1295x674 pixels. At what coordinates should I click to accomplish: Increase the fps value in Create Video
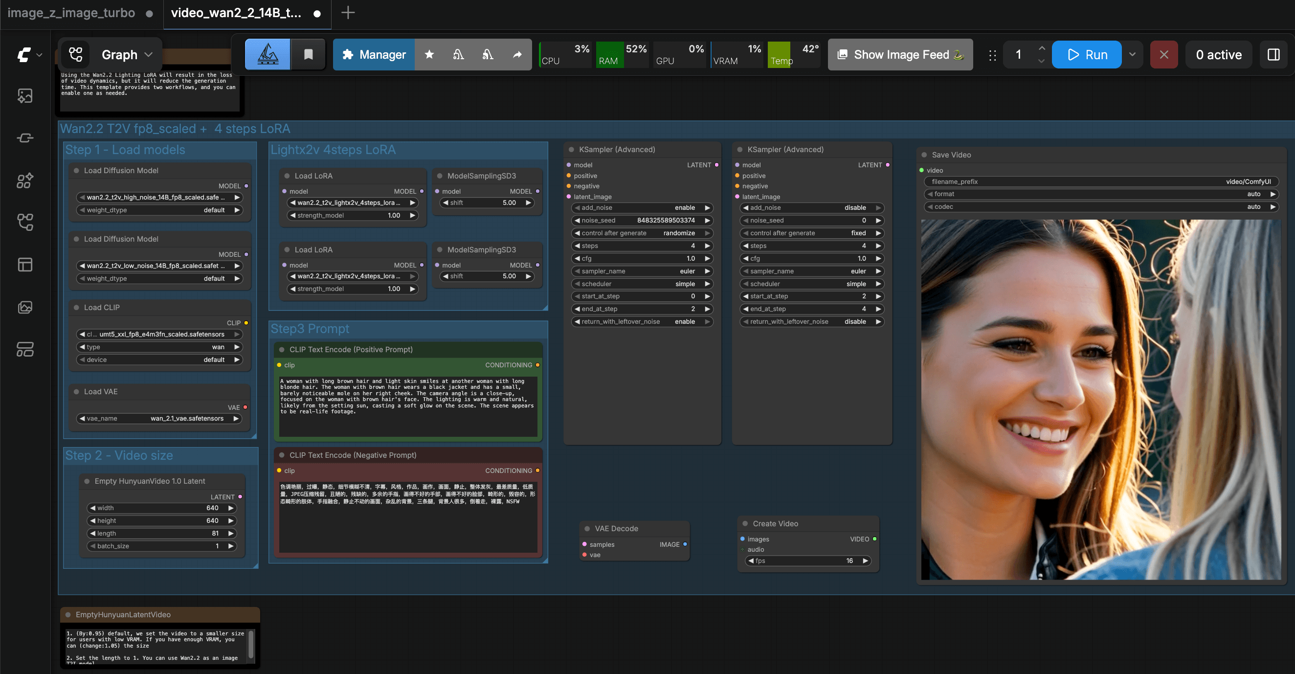(866, 561)
